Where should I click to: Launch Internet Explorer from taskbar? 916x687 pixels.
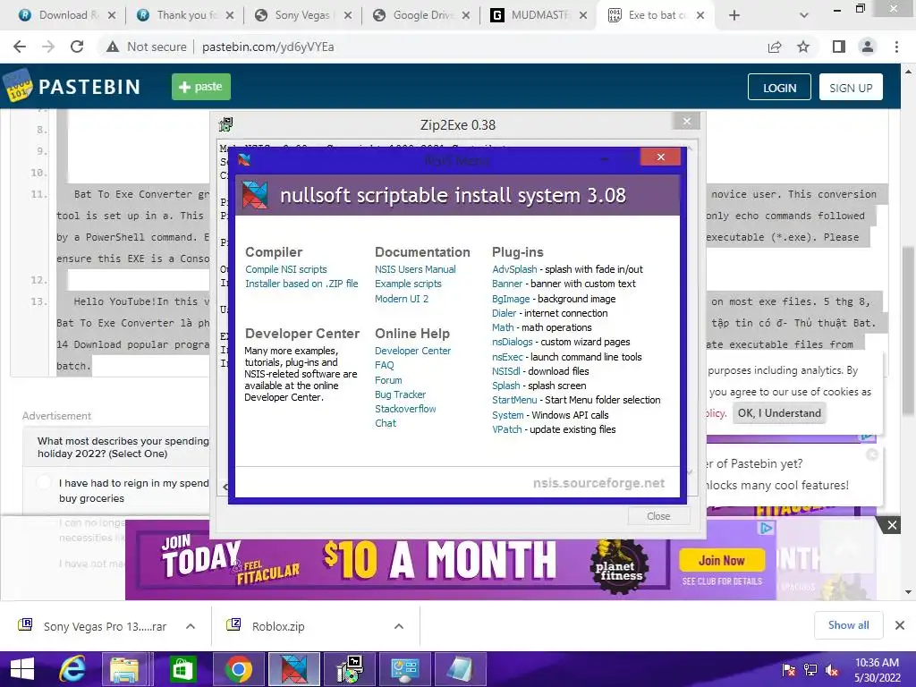72,669
